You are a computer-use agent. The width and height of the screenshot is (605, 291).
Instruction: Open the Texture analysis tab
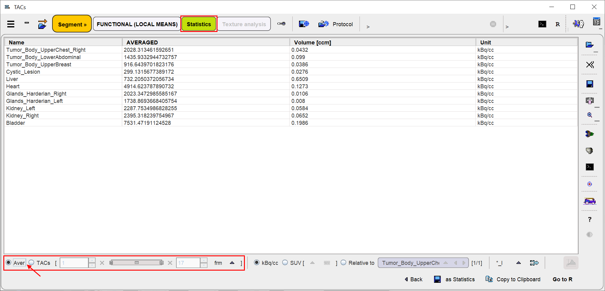pos(244,24)
